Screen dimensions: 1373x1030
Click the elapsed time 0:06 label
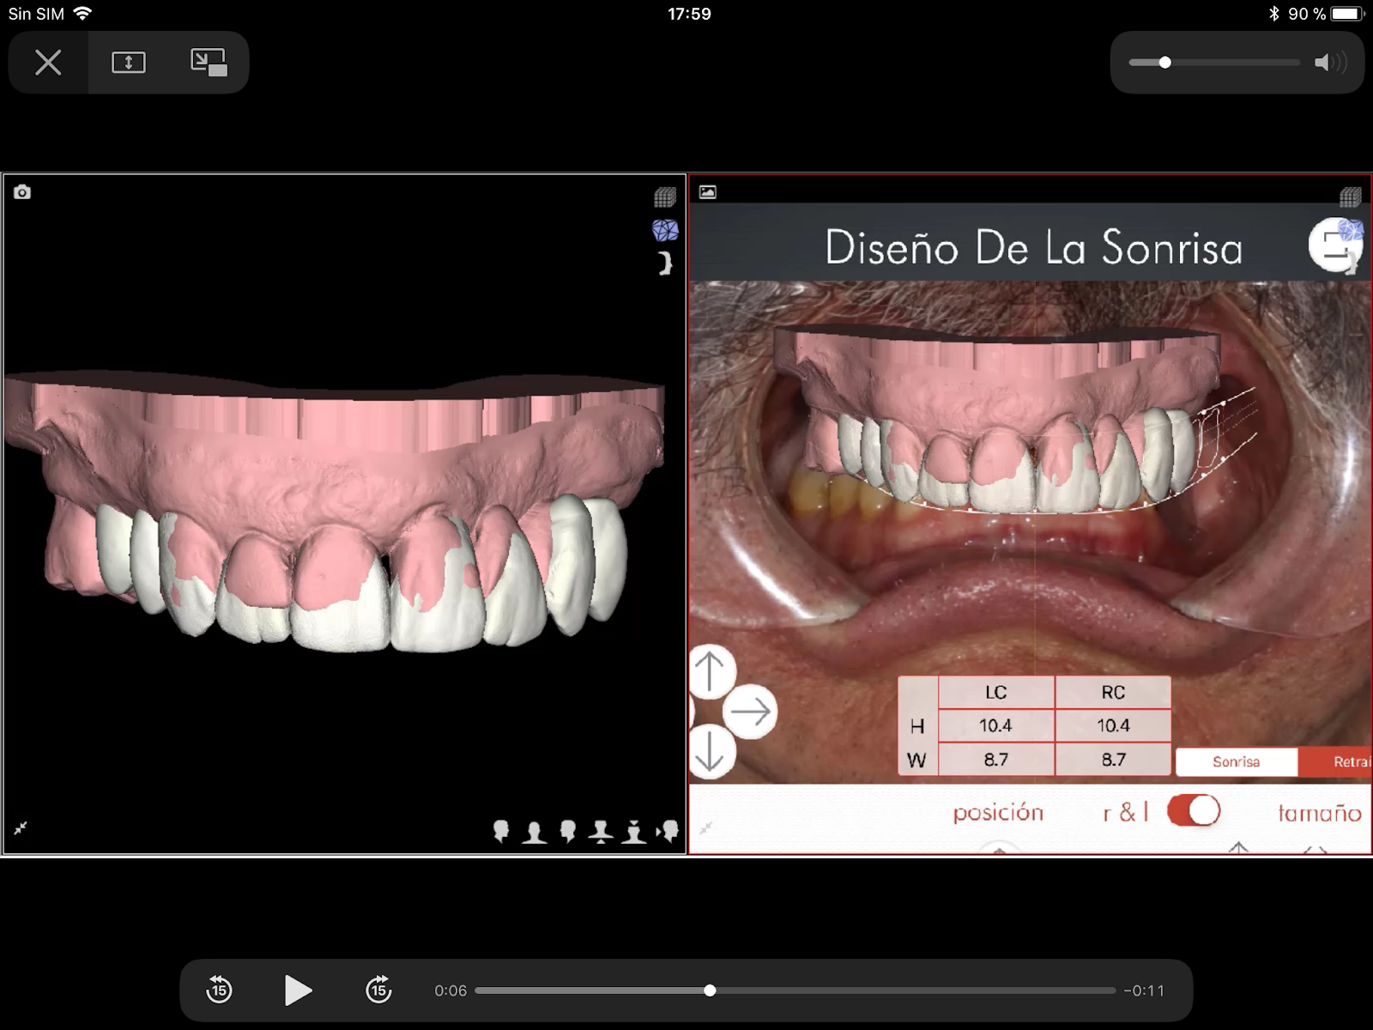tap(451, 991)
